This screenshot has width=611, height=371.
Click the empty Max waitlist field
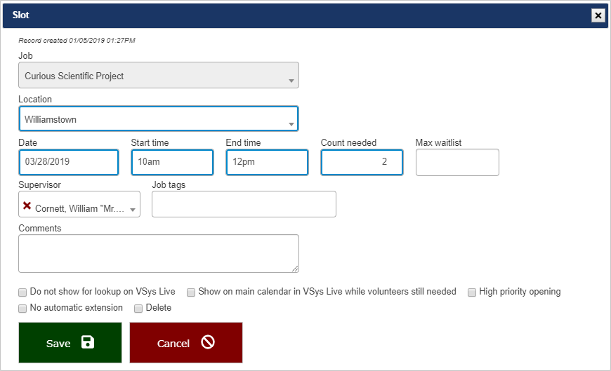pos(457,162)
